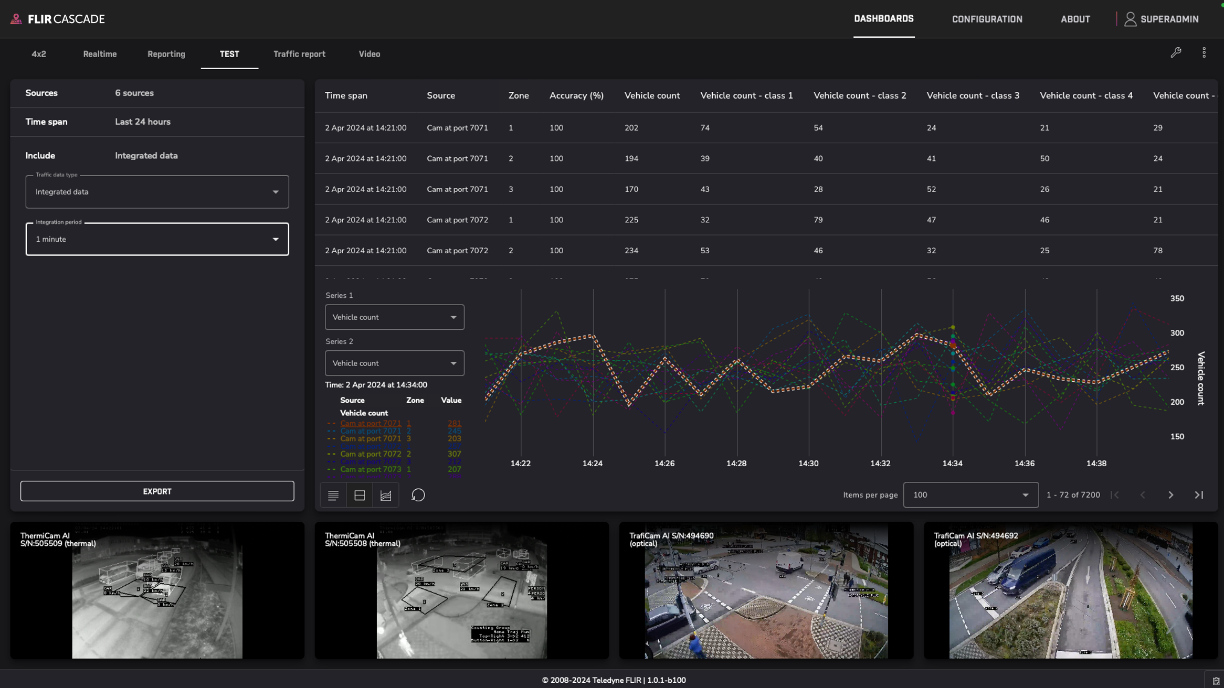Select the chart-only view icon
Viewport: 1224px width, 688px height.
[386, 495]
